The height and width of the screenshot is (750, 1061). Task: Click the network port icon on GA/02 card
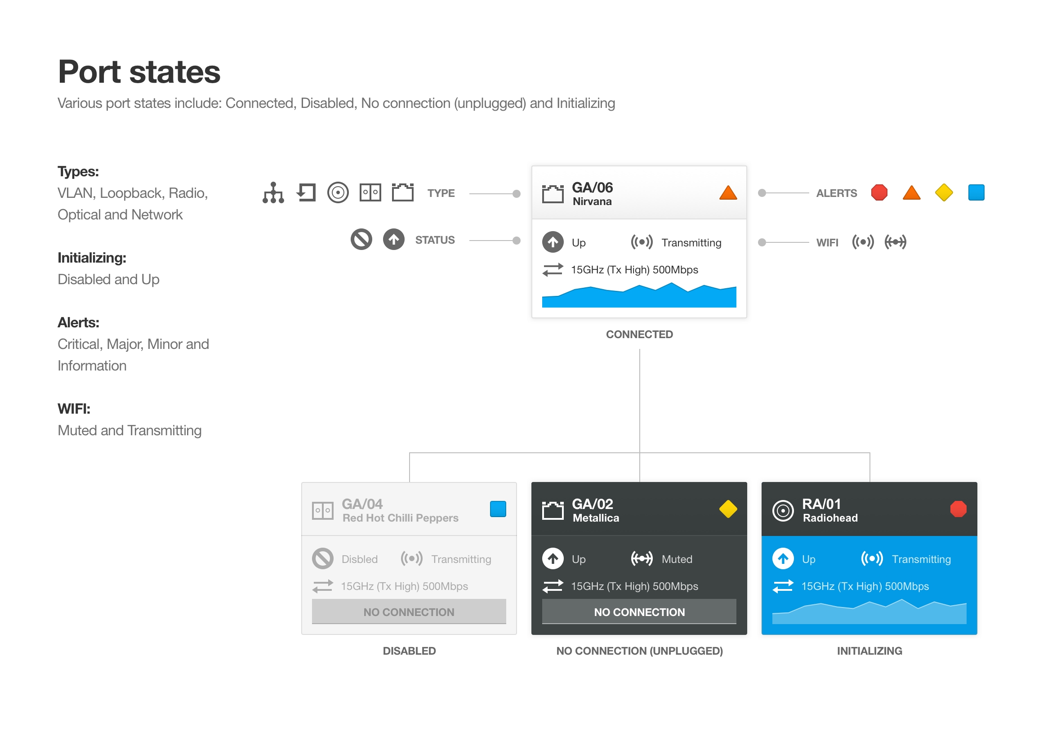(x=553, y=511)
